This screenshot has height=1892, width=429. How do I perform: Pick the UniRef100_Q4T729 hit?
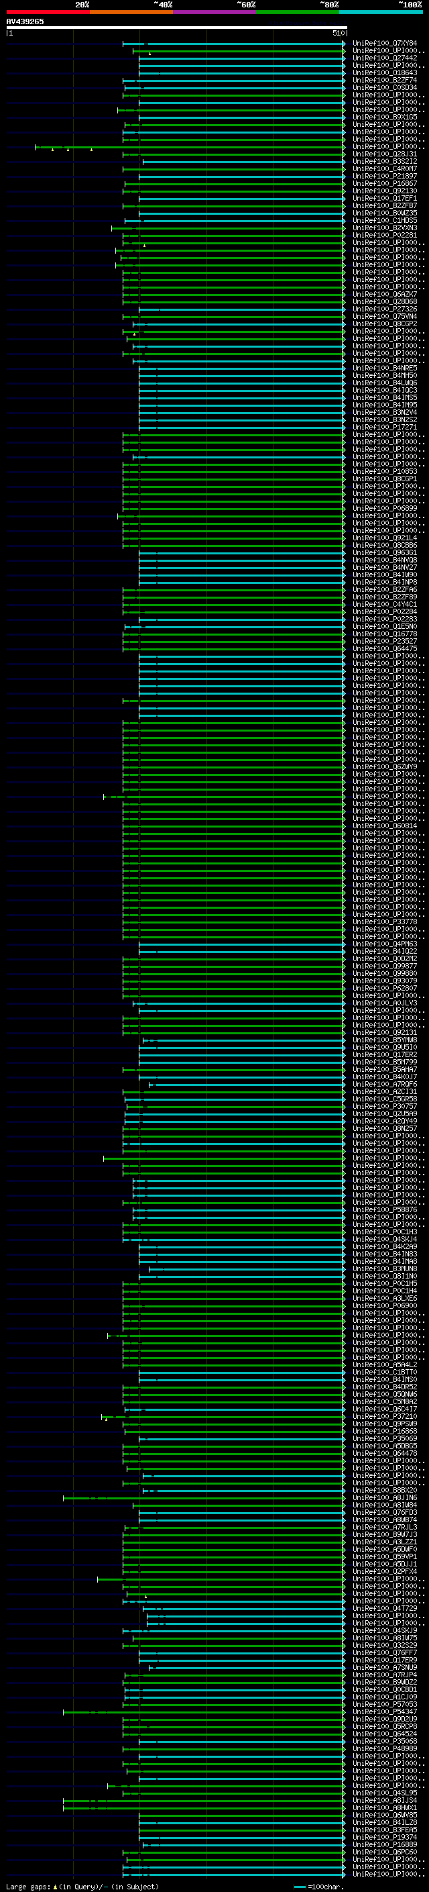pyautogui.click(x=385, y=1609)
